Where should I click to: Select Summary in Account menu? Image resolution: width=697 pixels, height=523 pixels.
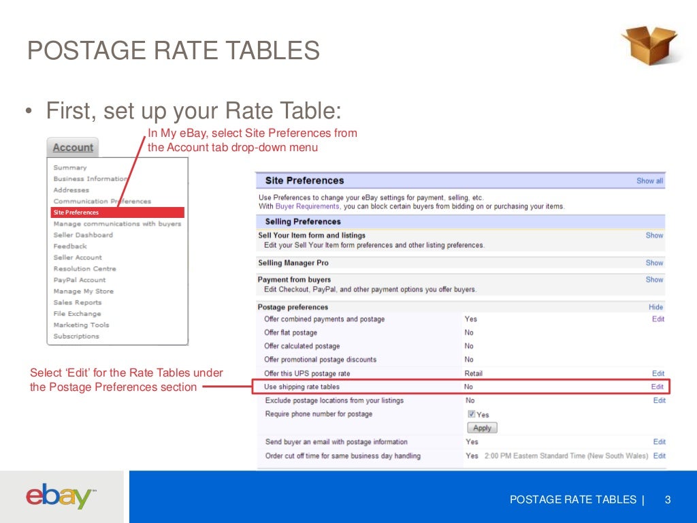coord(70,168)
